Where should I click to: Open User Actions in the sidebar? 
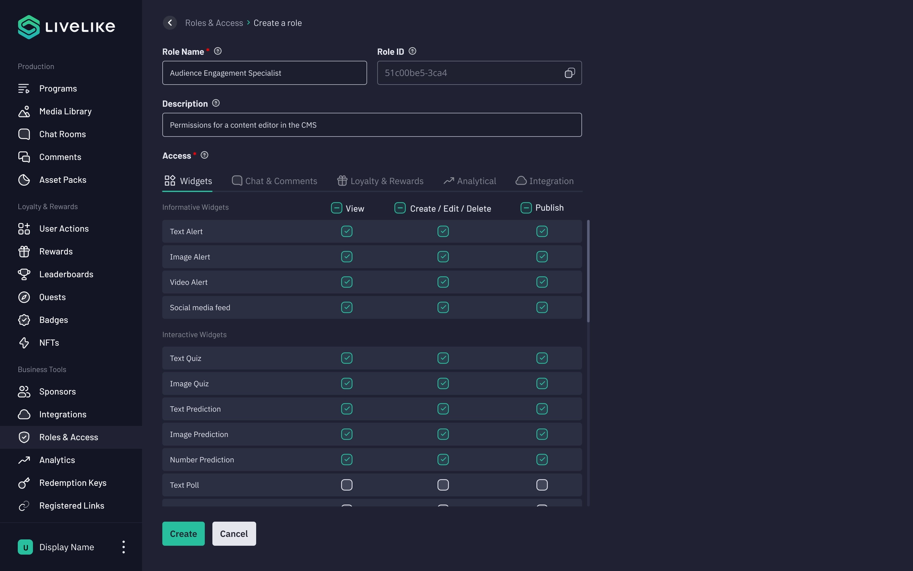[x=71, y=229]
